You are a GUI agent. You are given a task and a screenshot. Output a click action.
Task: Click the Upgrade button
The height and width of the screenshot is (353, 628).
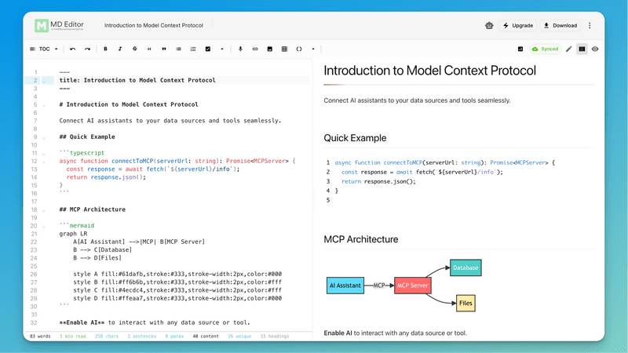tap(518, 26)
